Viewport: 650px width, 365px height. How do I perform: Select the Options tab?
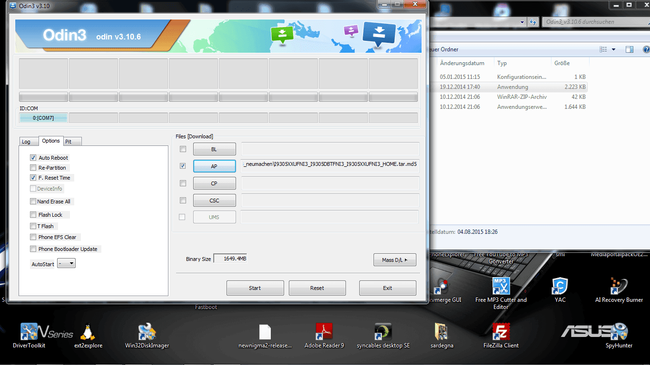[50, 141]
